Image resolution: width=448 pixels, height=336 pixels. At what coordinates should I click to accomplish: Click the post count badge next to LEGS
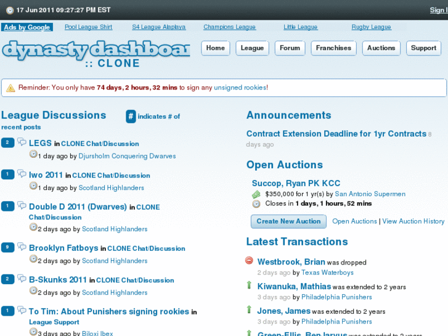pyautogui.click(x=7, y=142)
